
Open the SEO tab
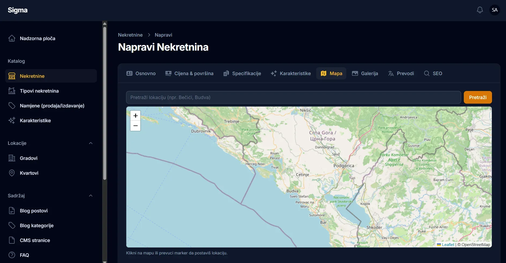tap(433, 73)
